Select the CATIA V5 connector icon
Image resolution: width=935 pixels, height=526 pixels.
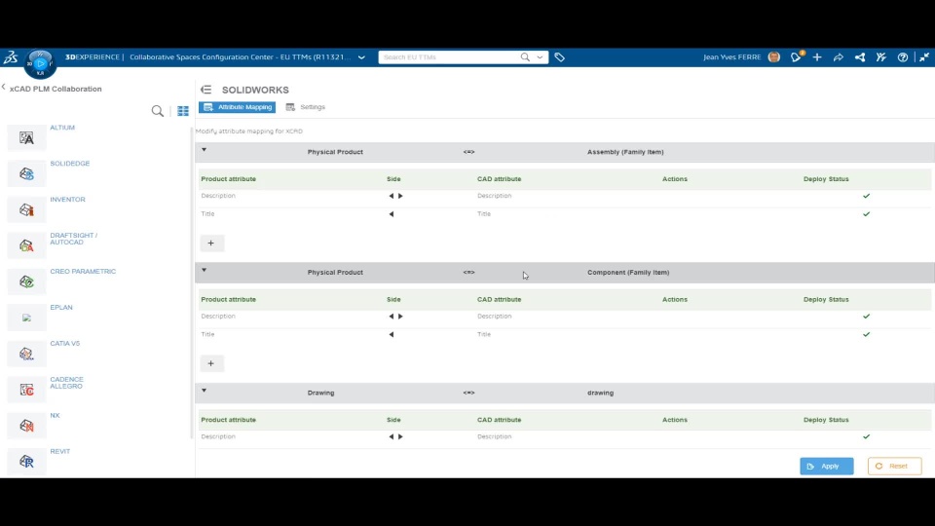[x=26, y=354]
